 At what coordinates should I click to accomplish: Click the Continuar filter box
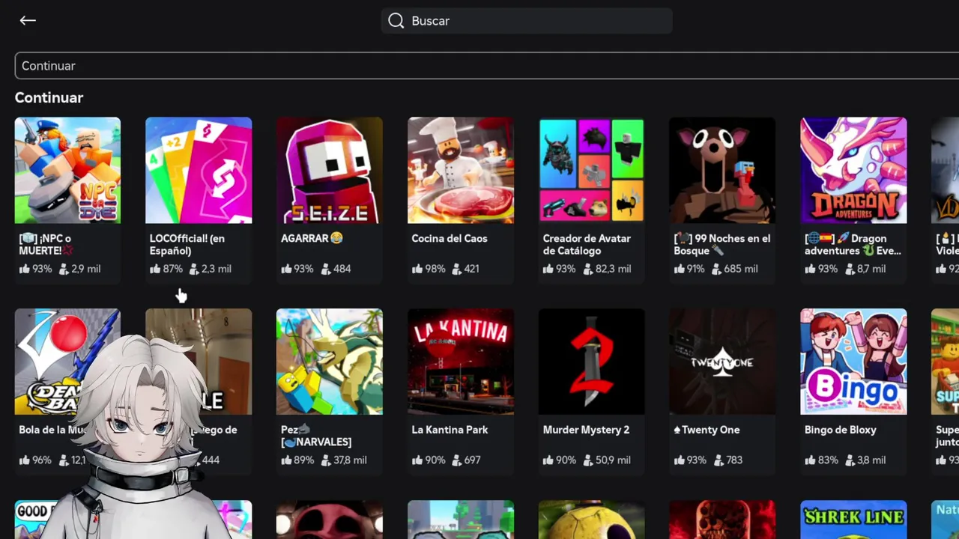pos(487,66)
